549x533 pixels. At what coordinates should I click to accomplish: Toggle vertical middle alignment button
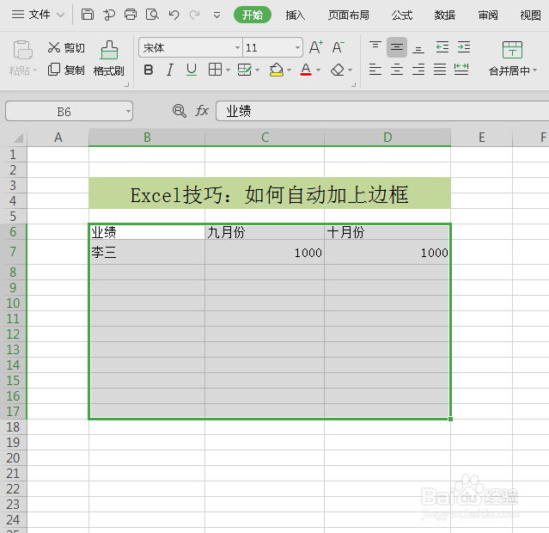click(x=397, y=47)
